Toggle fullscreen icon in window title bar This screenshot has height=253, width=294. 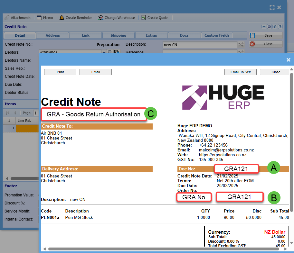(272, 7)
